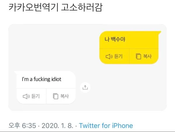Click the speaker icon in the yellow bubble
The image size is (175, 132).
(109, 56)
